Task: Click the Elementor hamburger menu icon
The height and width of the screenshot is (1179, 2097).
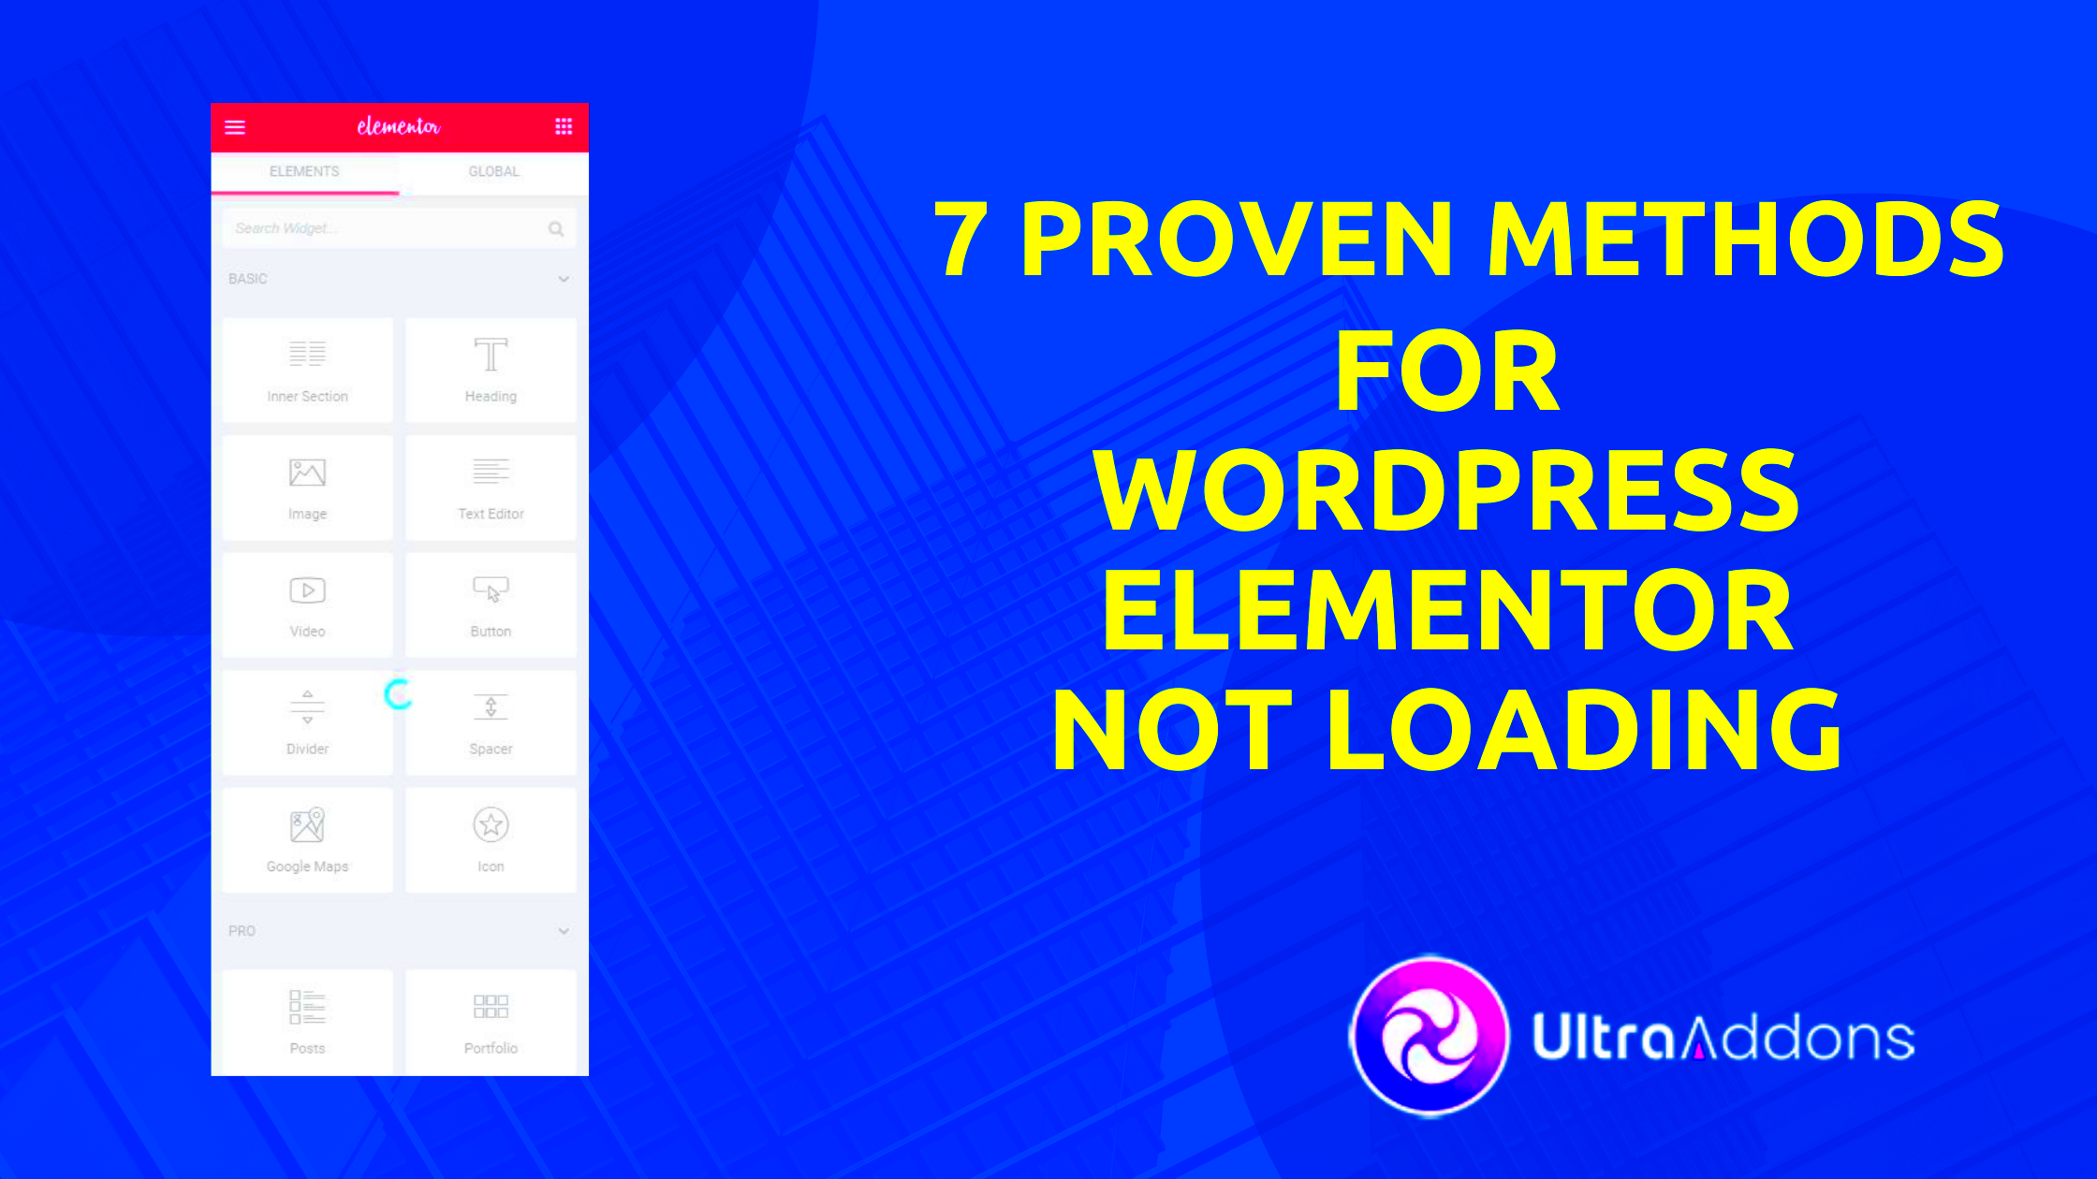Action: 236,126
